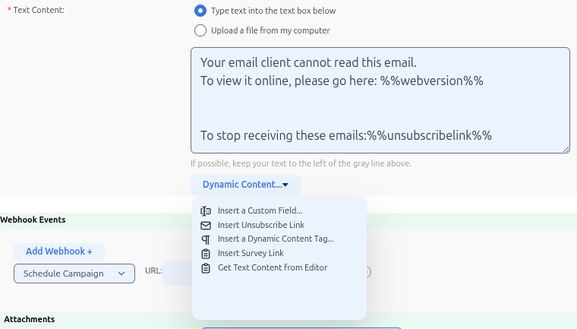Select 'Upload a file from my computer'

point(200,30)
